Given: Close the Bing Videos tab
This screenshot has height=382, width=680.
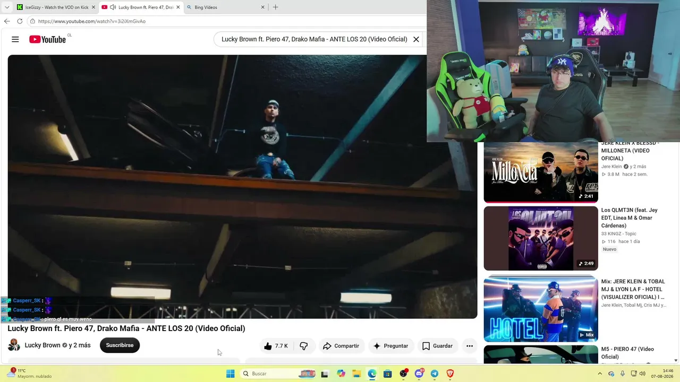Looking at the screenshot, I should point(262,7).
